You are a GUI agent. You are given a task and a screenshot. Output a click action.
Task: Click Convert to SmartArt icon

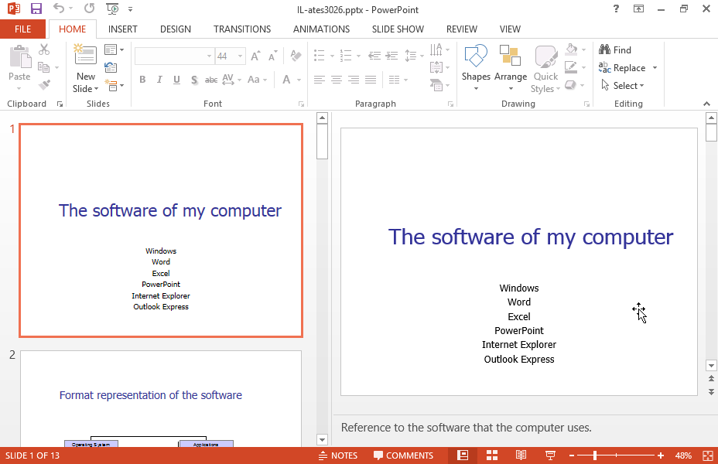436,84
